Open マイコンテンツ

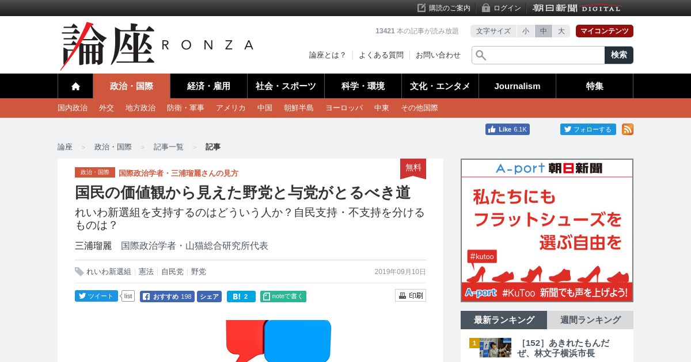tap(605, 31)
